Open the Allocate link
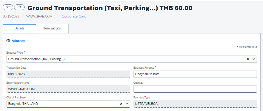 pos(18,41)
